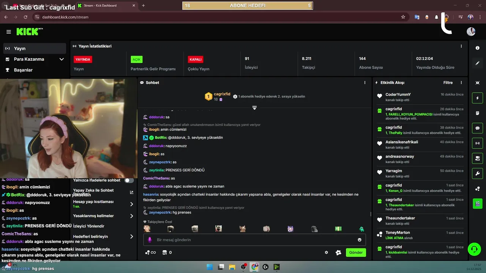Collapse the pinned leaderboard arrow in chat
Screen dimensions: 486x273
tap(254, 108)
